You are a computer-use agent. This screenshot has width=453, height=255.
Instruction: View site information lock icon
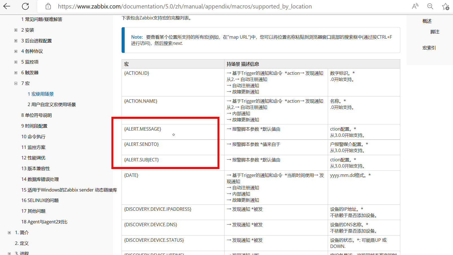pos(48,6)
